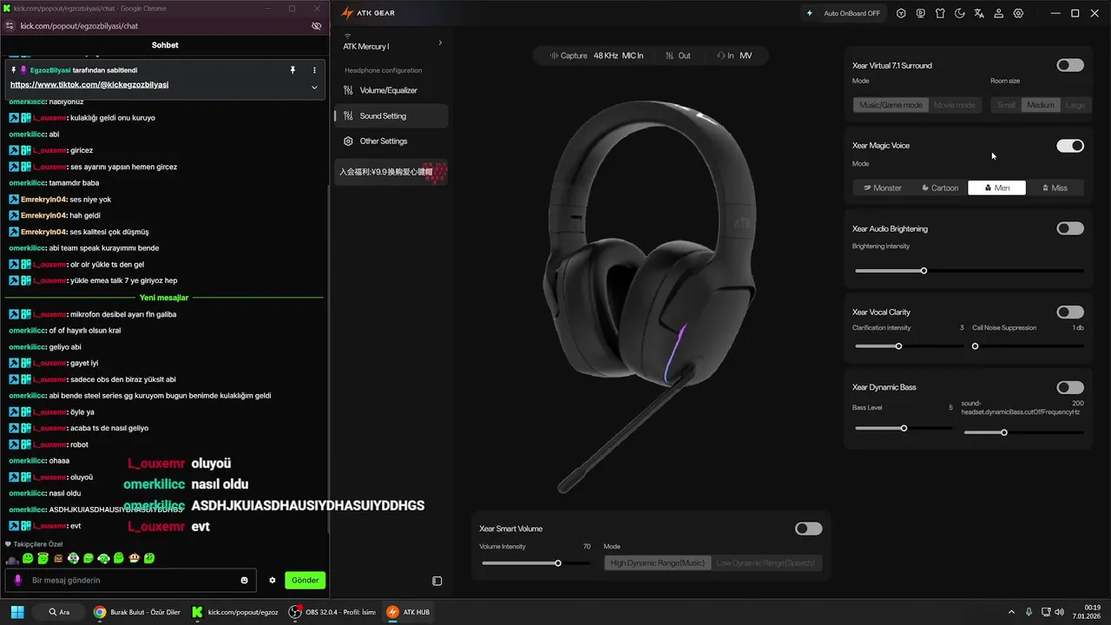Screen dimensions: 1111x625
Task: Click the purple microphone icon in chat input
Action: pyautogui.click(x=17, y=580)
